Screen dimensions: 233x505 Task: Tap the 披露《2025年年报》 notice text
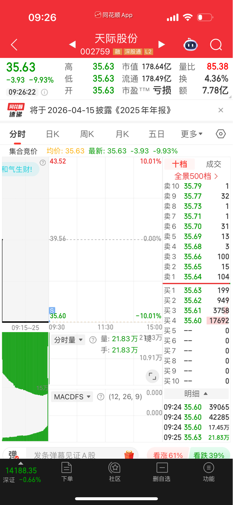(x=101, y=110)
